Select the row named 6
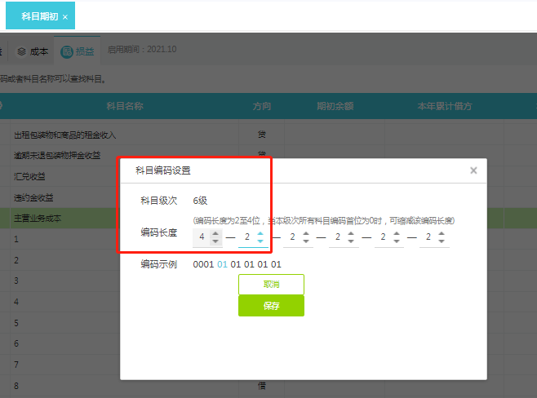 (x=16, y=343)
